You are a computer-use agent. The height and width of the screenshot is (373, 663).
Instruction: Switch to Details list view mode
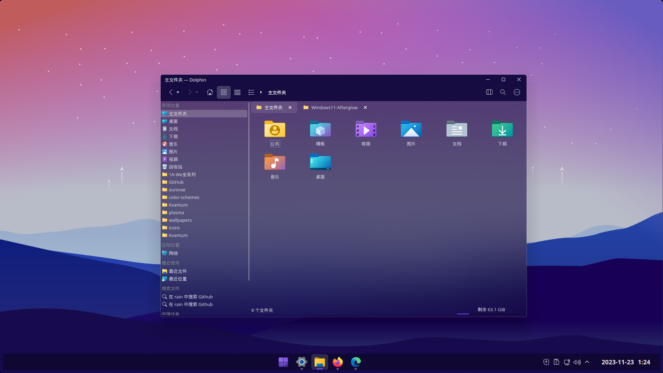point(251,92)
